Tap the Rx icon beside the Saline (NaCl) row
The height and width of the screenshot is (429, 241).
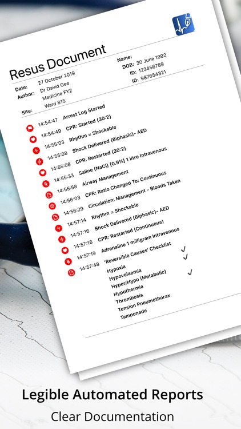(x=46, y=184)
